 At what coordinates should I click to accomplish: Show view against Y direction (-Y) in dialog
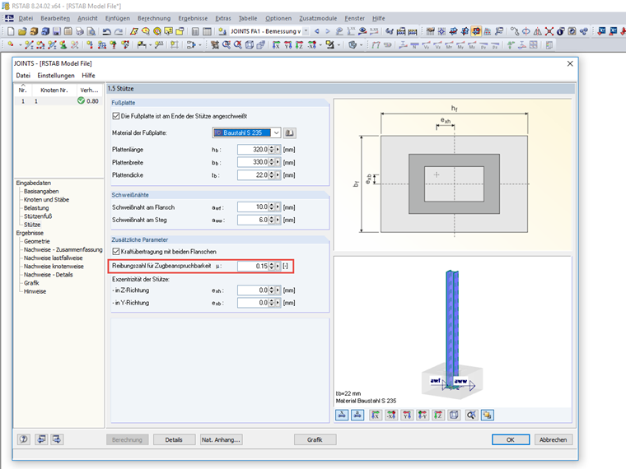coord(423,416)
